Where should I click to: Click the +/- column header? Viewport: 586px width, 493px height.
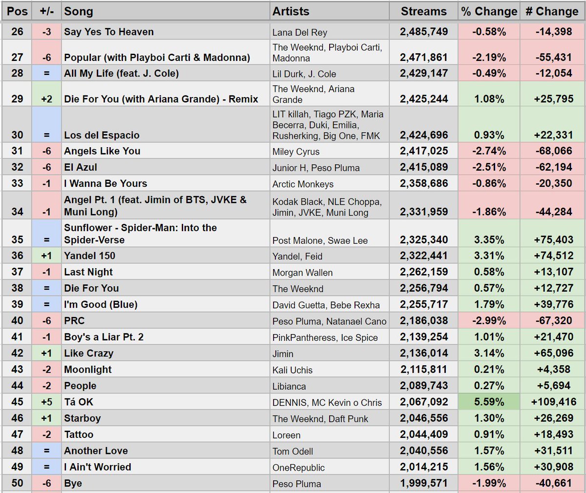[47, 11]
